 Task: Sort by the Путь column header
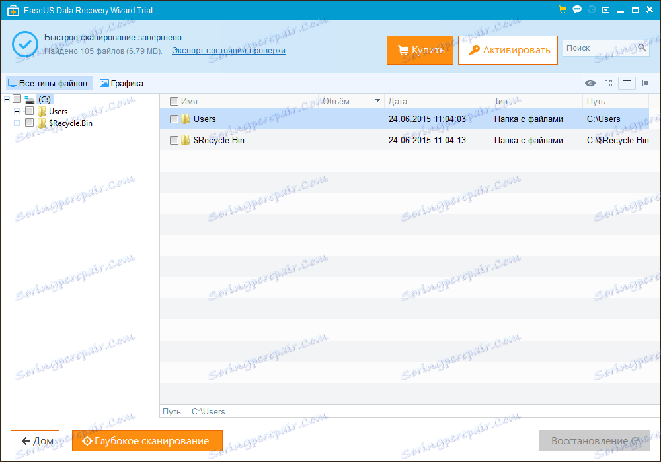[x=596, y=101]
